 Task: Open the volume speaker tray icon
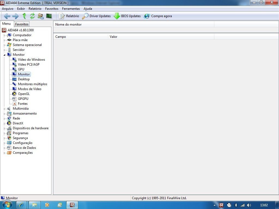tap(249, 205)
